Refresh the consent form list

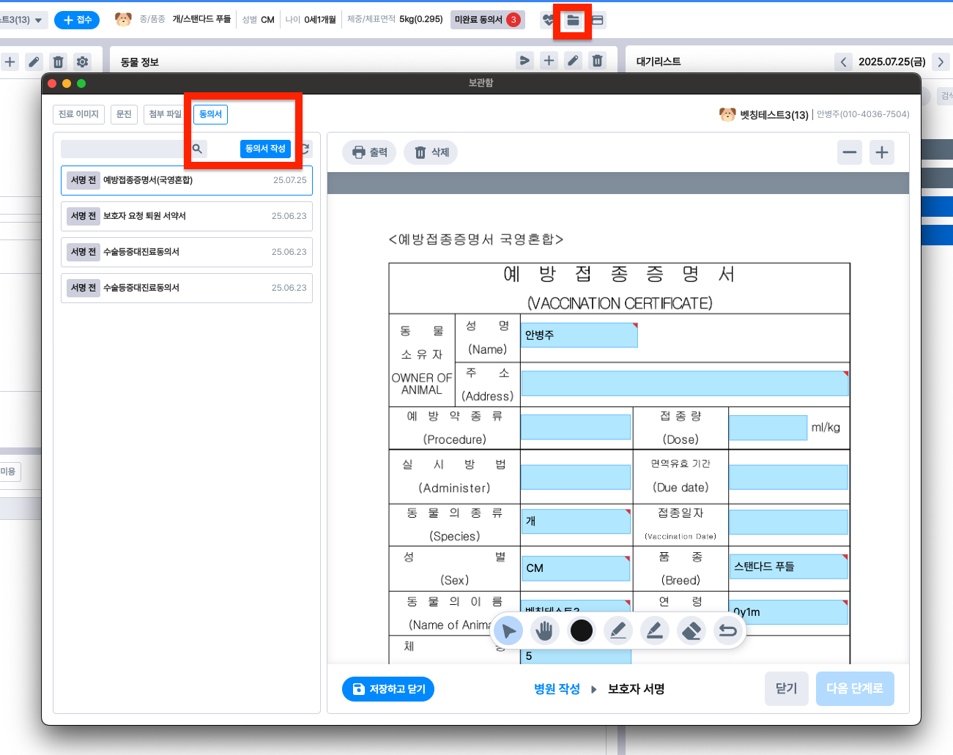pyautogui.click(x=305, y=149)
